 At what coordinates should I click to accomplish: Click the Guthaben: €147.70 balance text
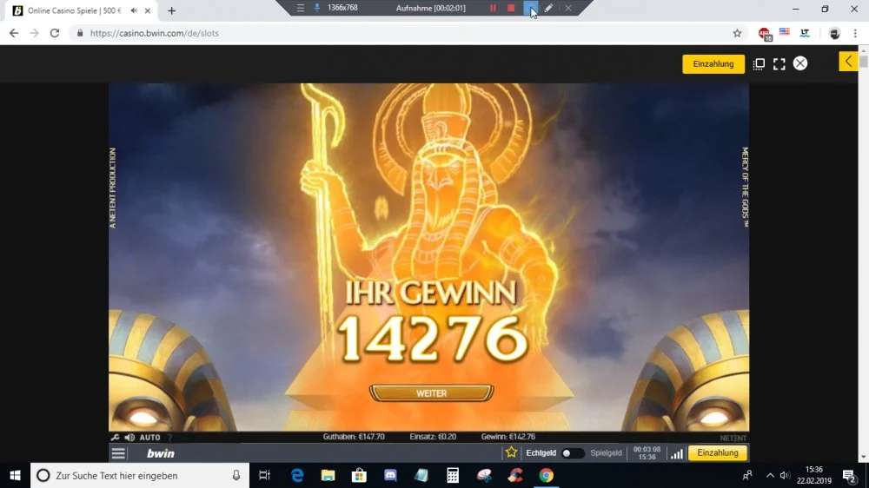coord(354,437)
